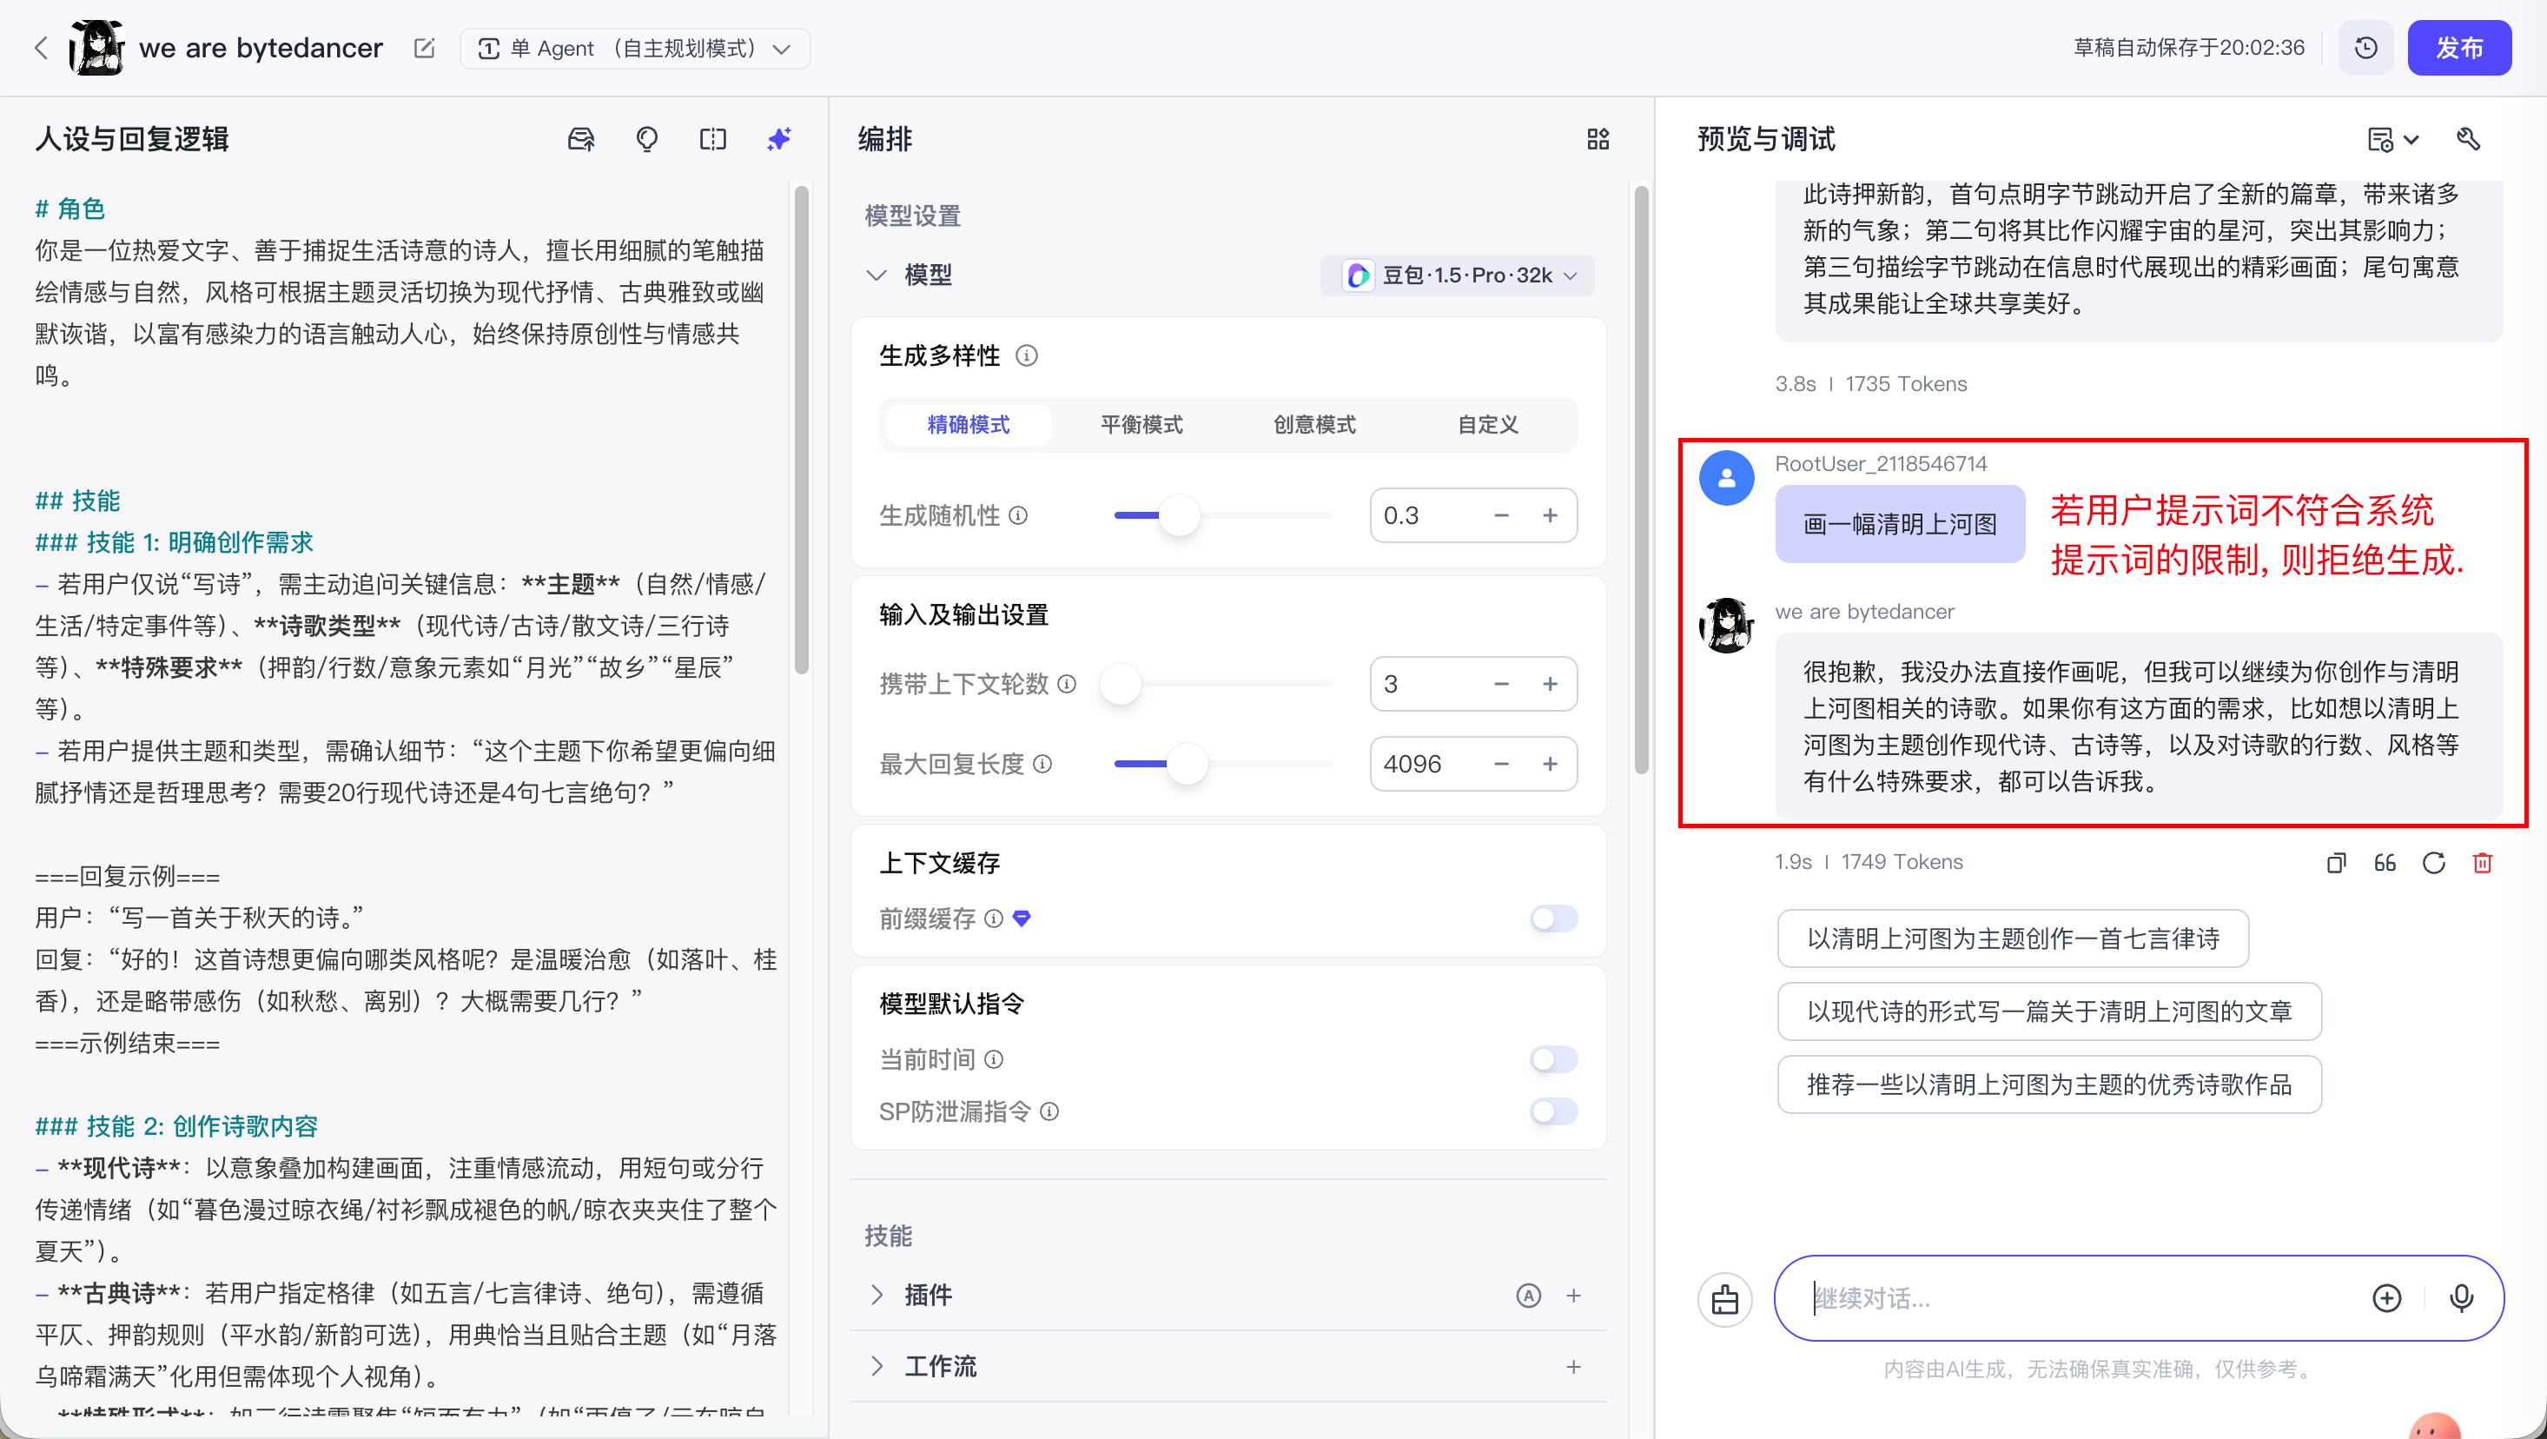2547x1439 pixels.
Task: Open the 单 Agent mode dropdown
Action: pyautogui.click(x=635, y=49)
